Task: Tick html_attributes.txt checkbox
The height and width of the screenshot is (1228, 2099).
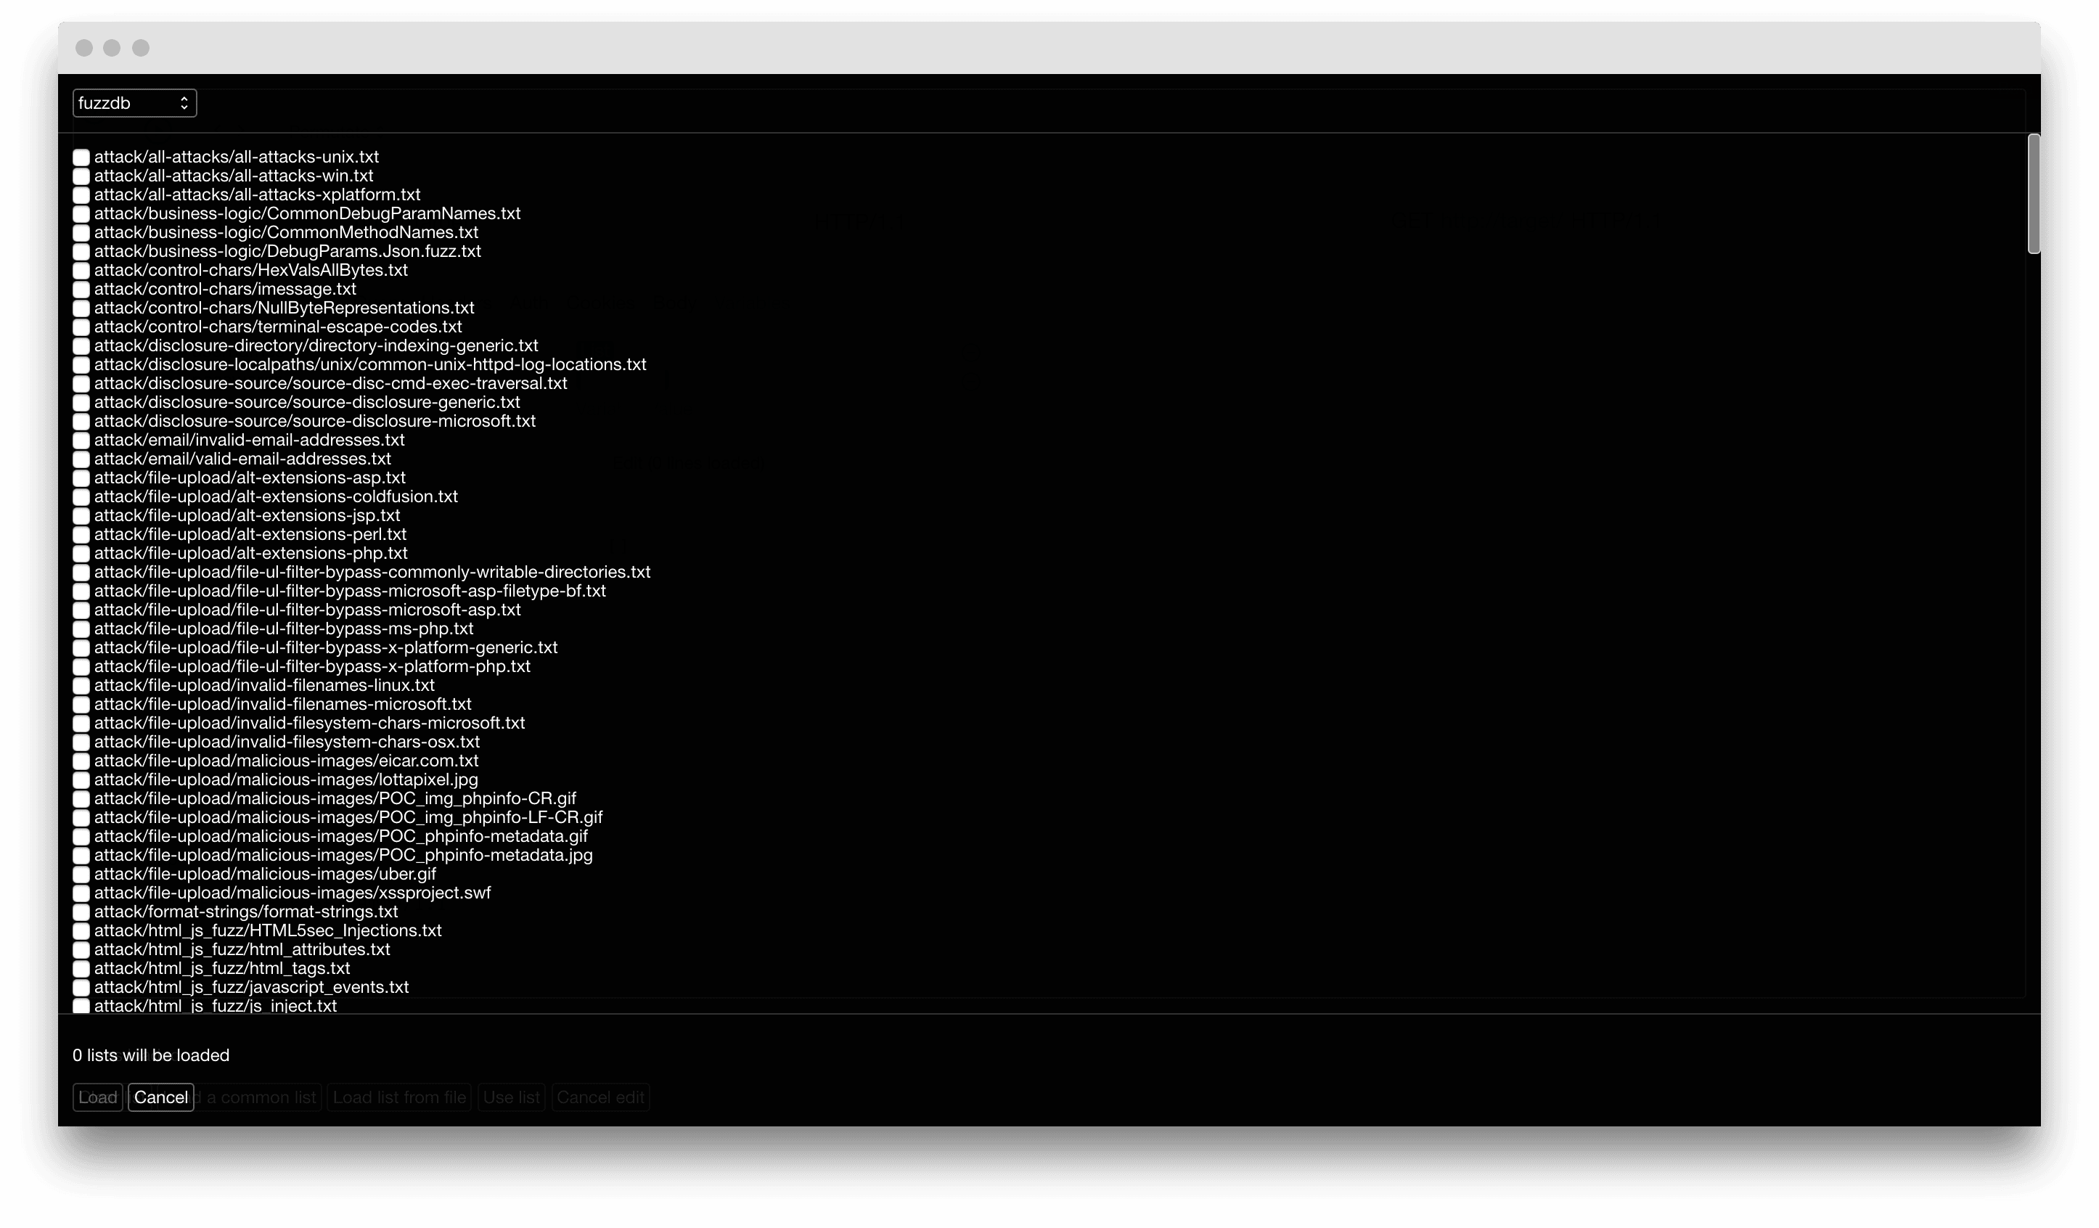Action: pyautogui.click(x=81, y=951)
